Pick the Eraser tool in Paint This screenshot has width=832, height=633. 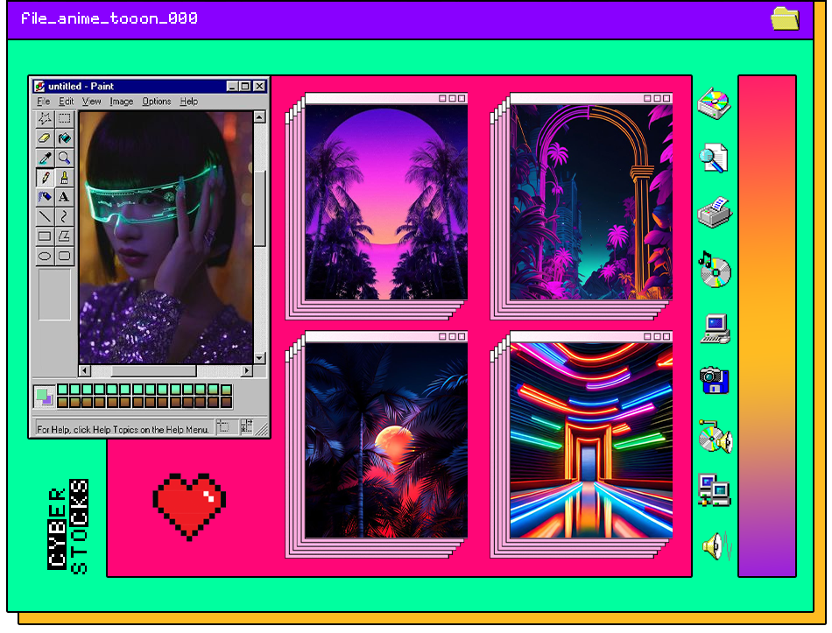tap(45, 138)
